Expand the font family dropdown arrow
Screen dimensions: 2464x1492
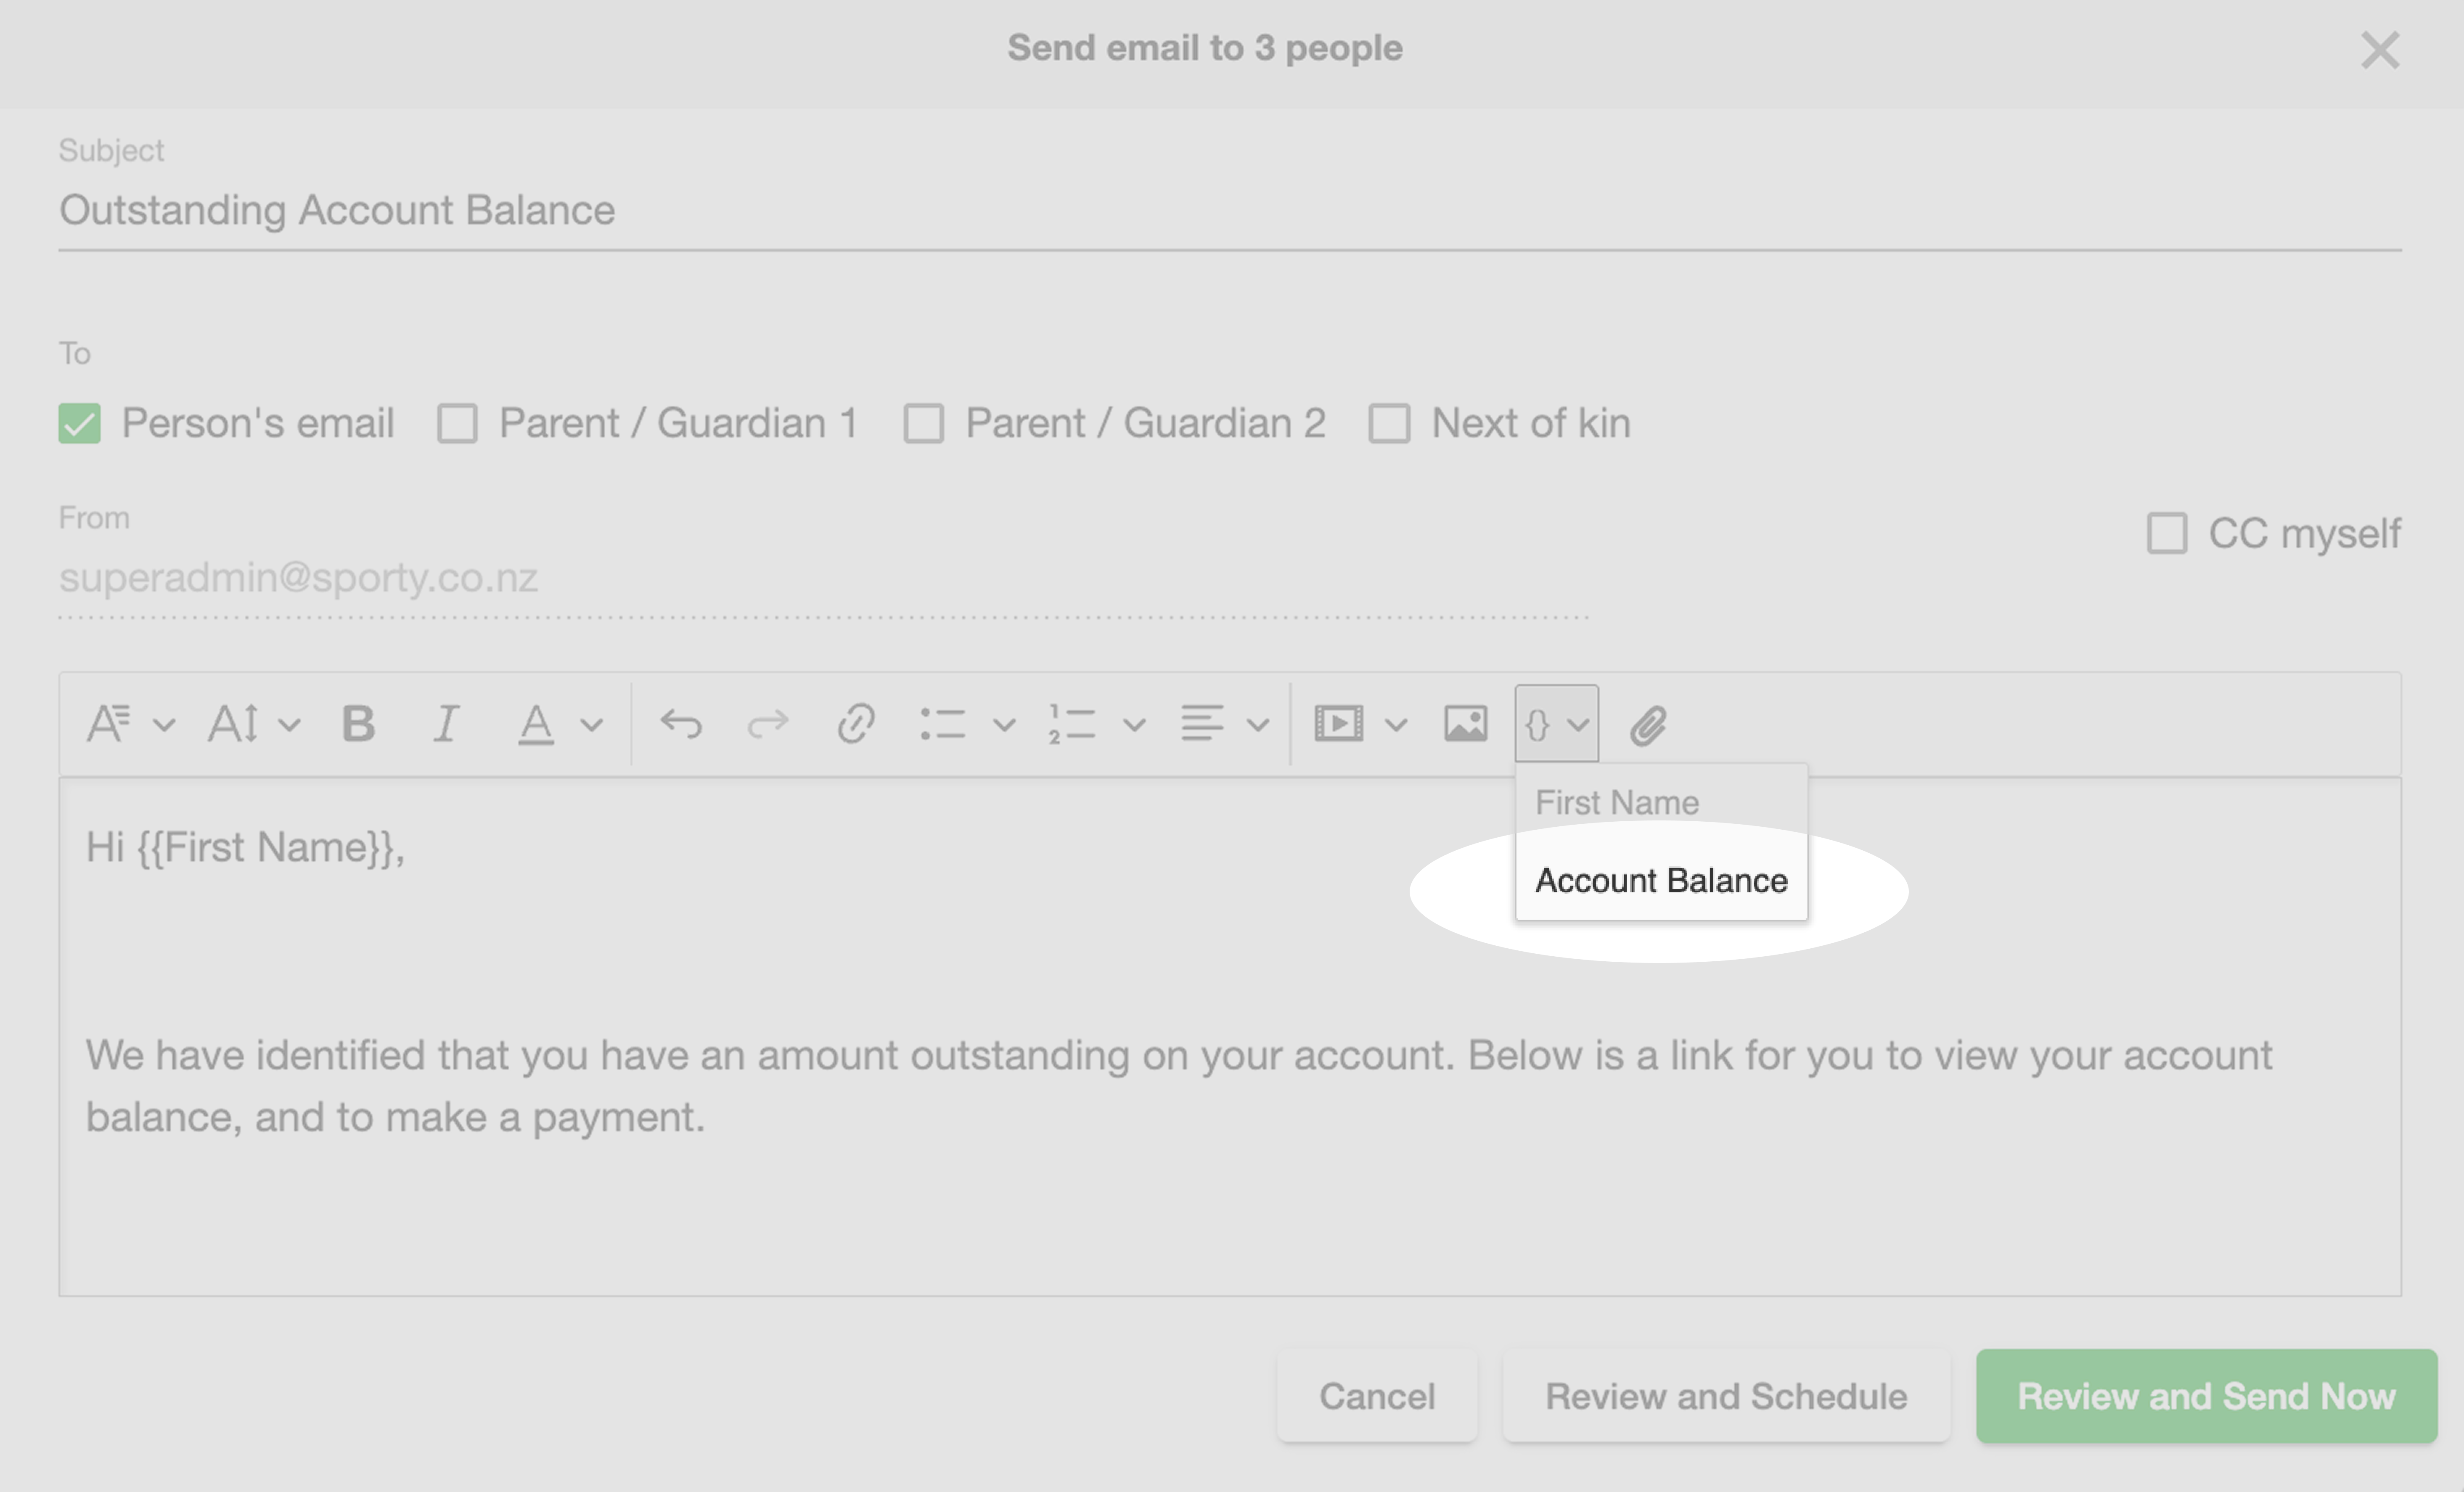click(164, 725)
